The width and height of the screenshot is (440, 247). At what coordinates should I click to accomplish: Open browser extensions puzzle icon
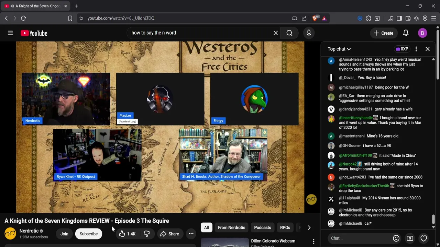(368, 18)
